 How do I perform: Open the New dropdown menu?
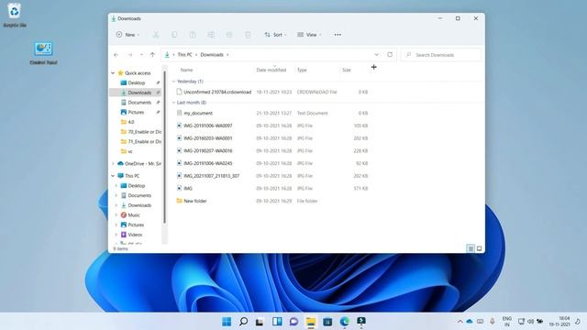point(127,35)
